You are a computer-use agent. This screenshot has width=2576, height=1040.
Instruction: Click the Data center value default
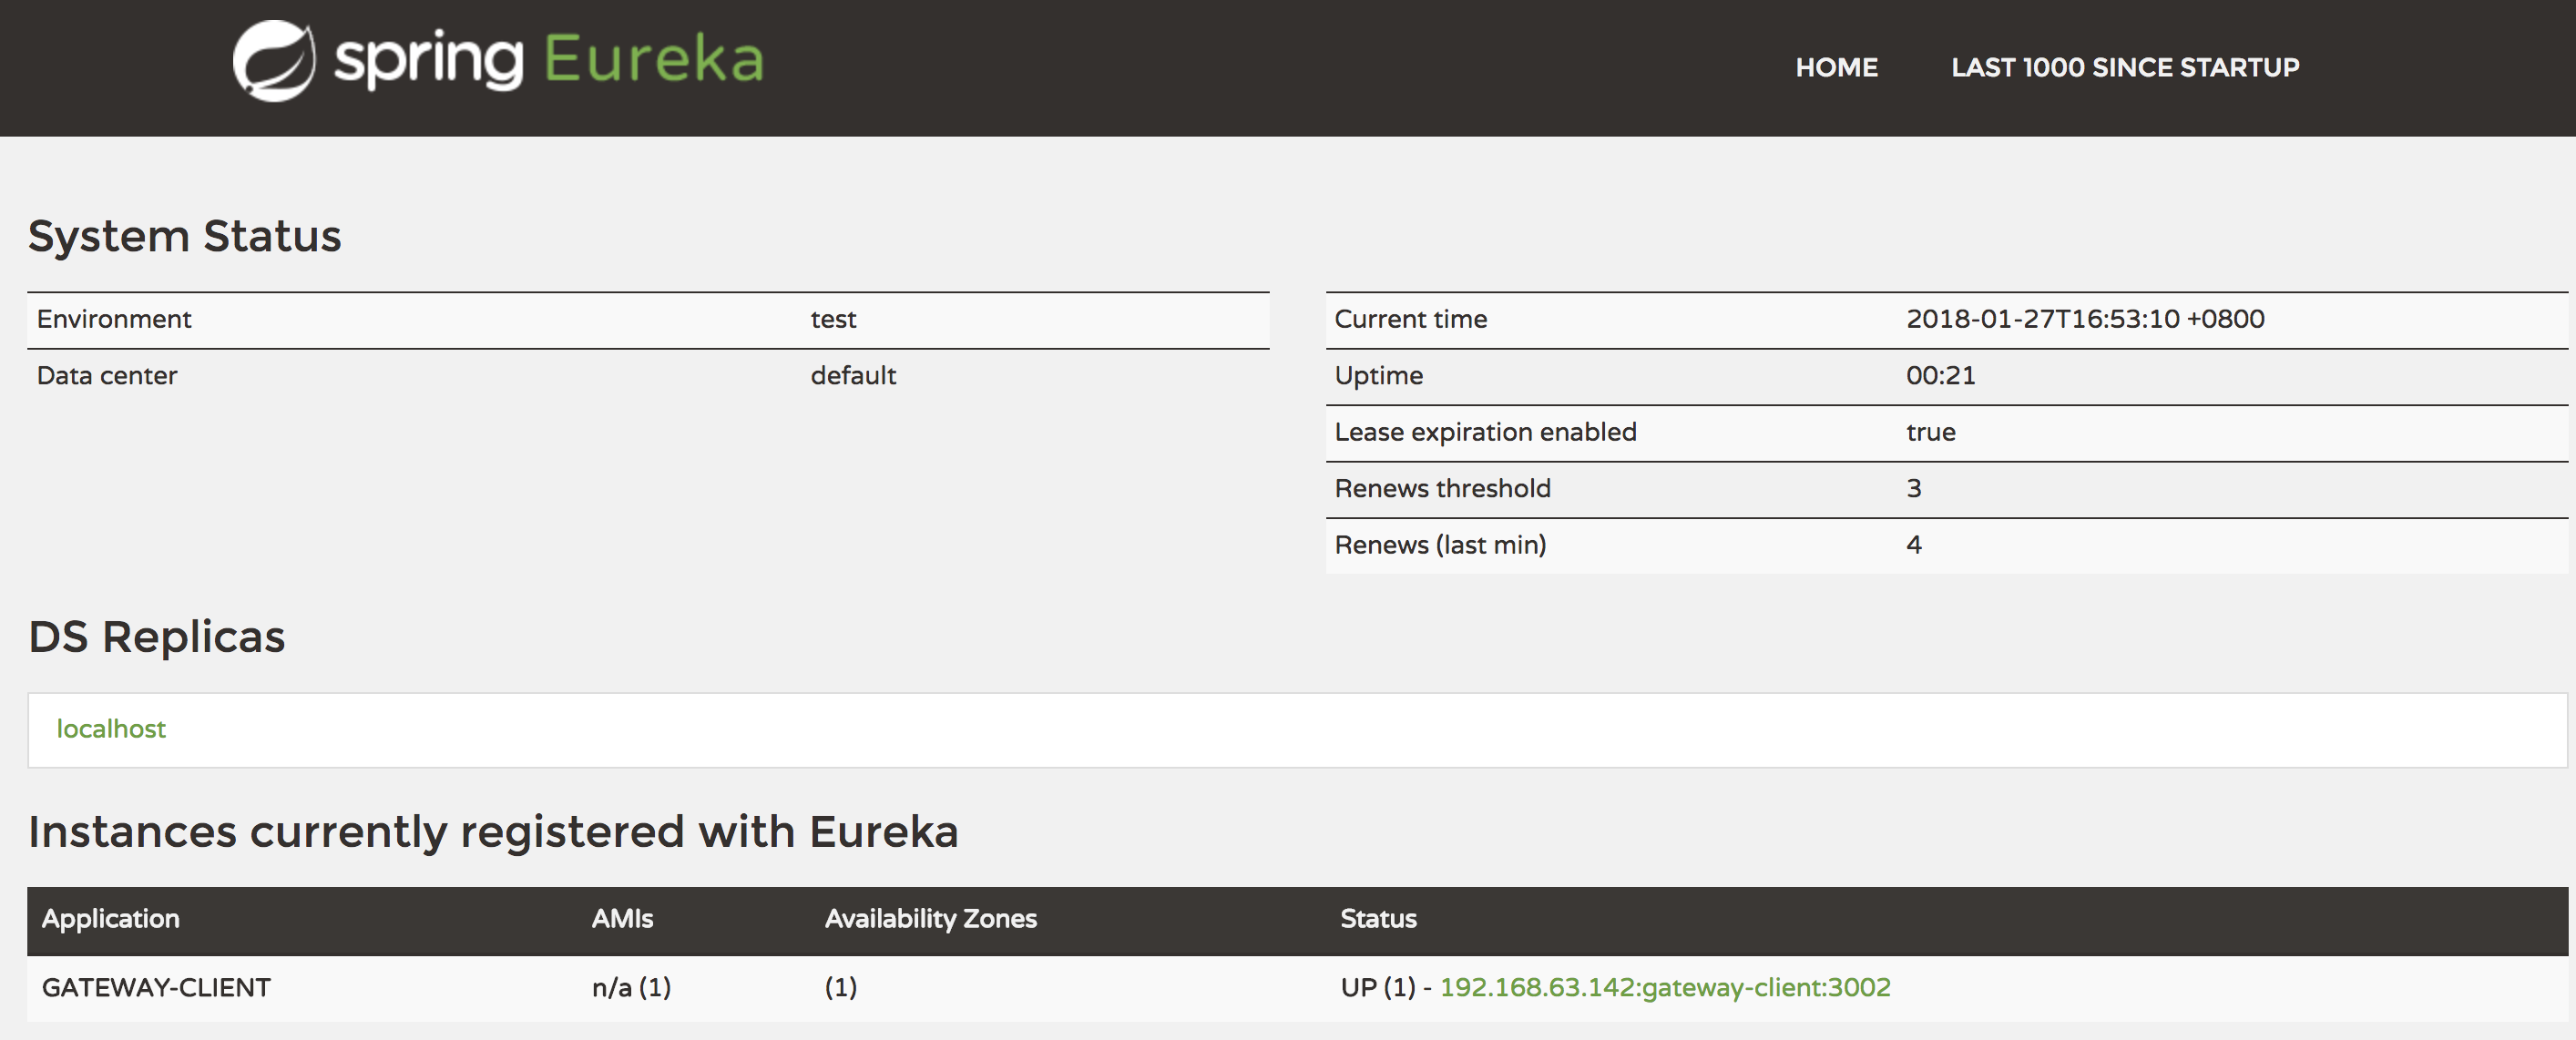(852, 376)
